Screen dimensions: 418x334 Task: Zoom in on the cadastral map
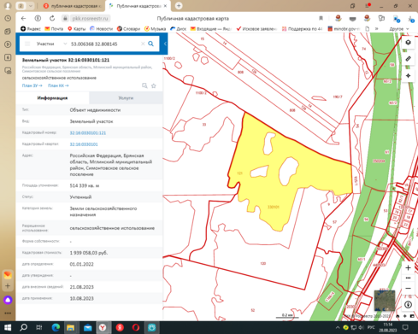408,267
